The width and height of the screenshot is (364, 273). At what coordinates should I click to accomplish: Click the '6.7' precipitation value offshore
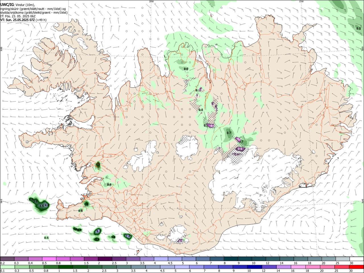[x=98, y=231]
